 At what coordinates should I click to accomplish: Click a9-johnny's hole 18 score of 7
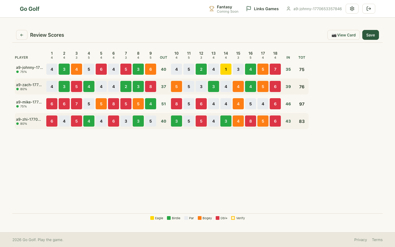point(275,69)
